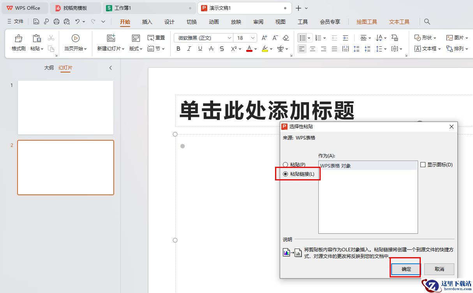Align text to the right
This screenshot has width=473, height=293.
coord(323,49)
